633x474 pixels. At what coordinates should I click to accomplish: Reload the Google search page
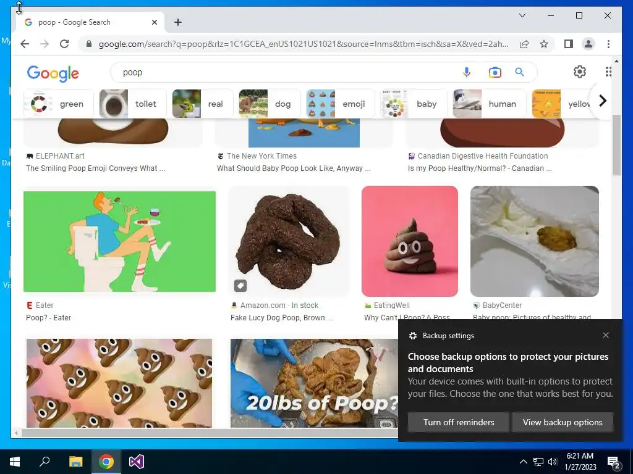(x=64, y=44)
